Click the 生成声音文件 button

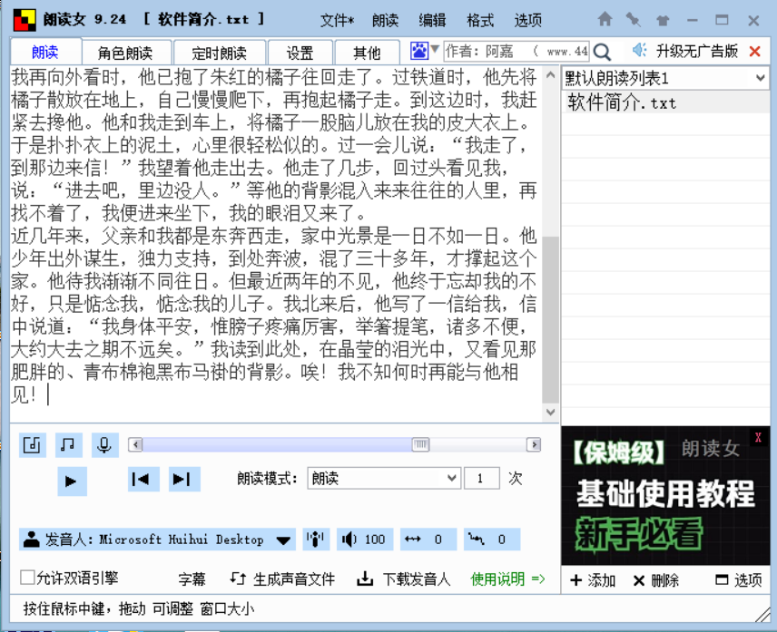282,579
